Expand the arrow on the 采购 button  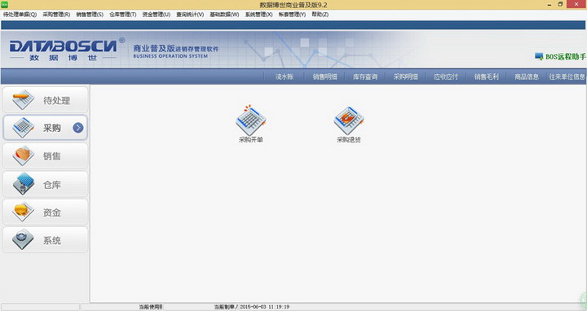[x=78, y=128]
